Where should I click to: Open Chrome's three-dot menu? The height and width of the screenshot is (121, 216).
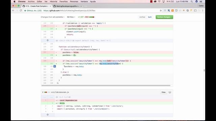pos(202,10)
